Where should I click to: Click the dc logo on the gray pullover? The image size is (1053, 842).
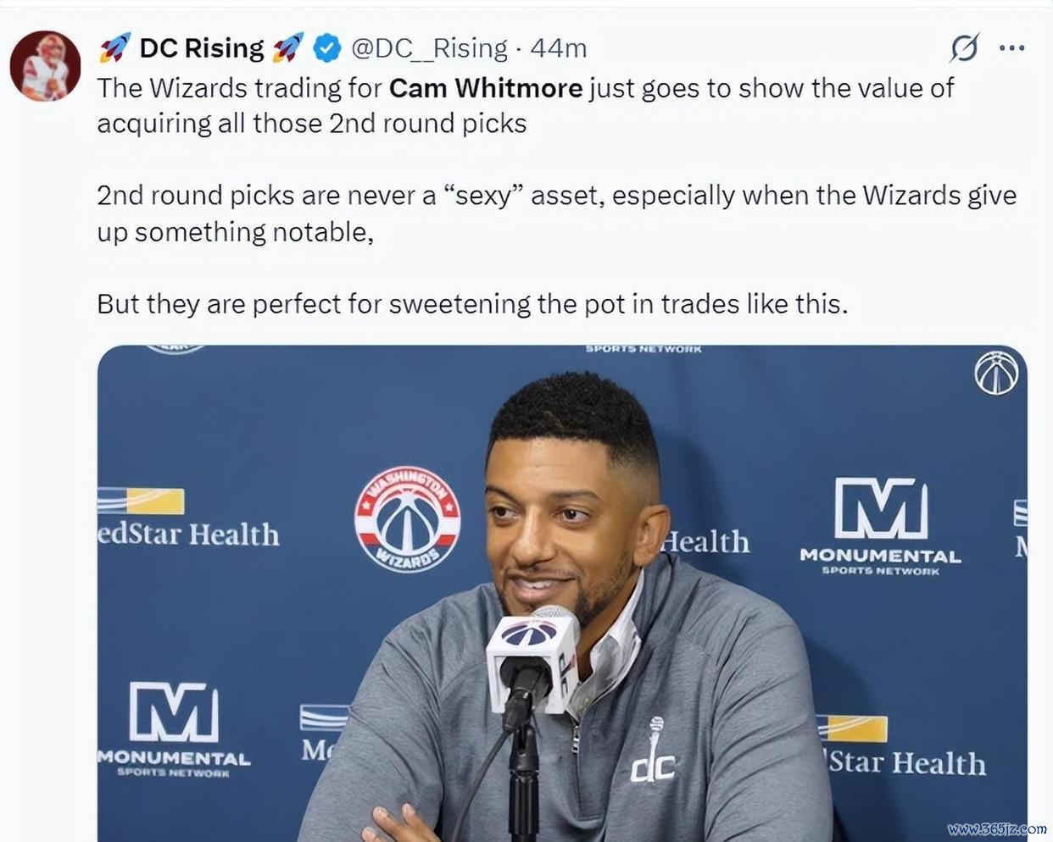[x=653, y=754]
